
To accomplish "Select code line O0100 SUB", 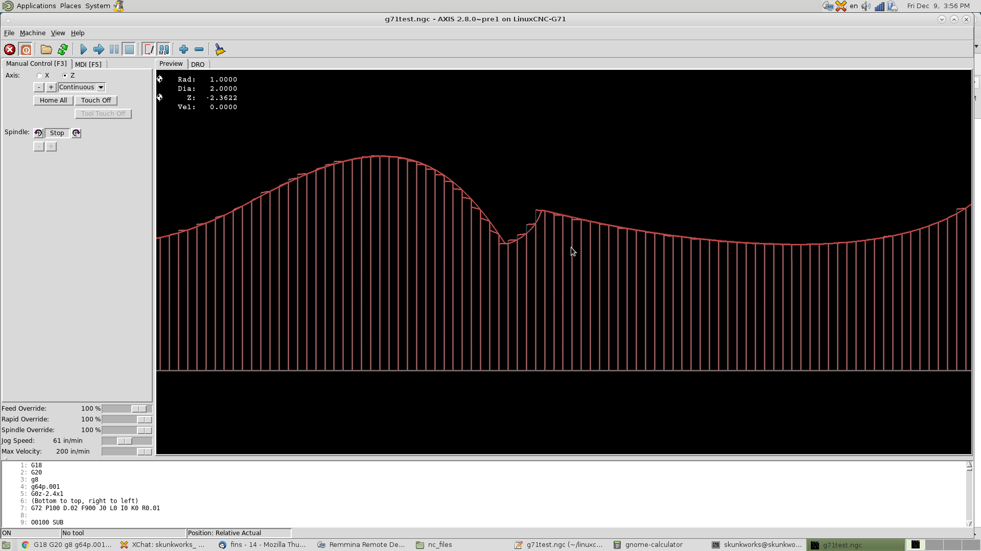I will pyautogui.click(x=47, y=522).
